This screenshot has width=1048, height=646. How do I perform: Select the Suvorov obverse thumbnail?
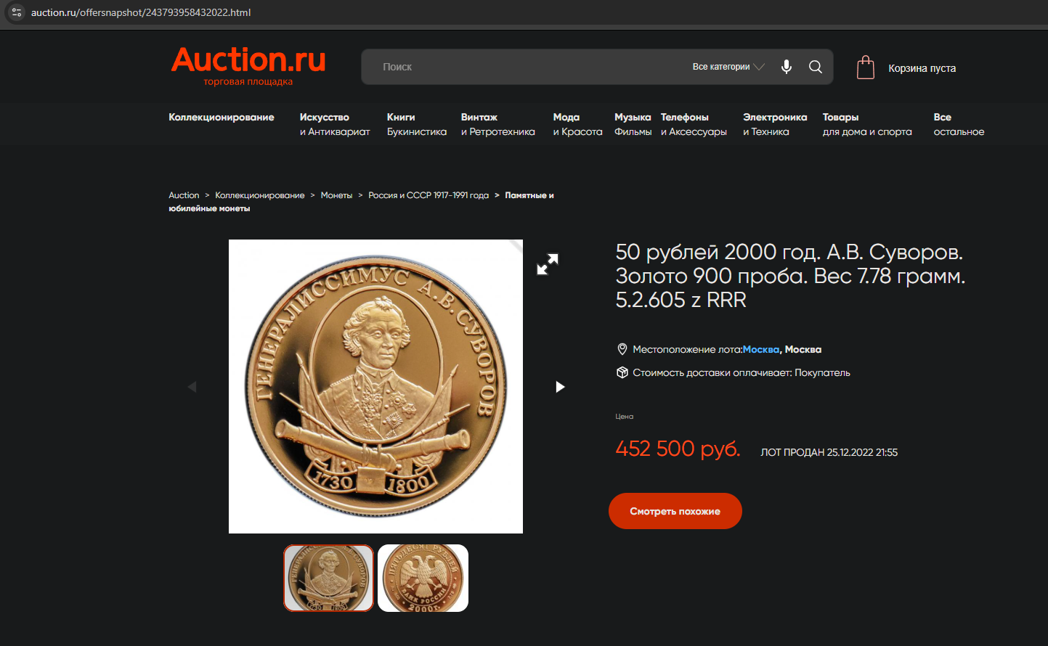coord(328,578)
